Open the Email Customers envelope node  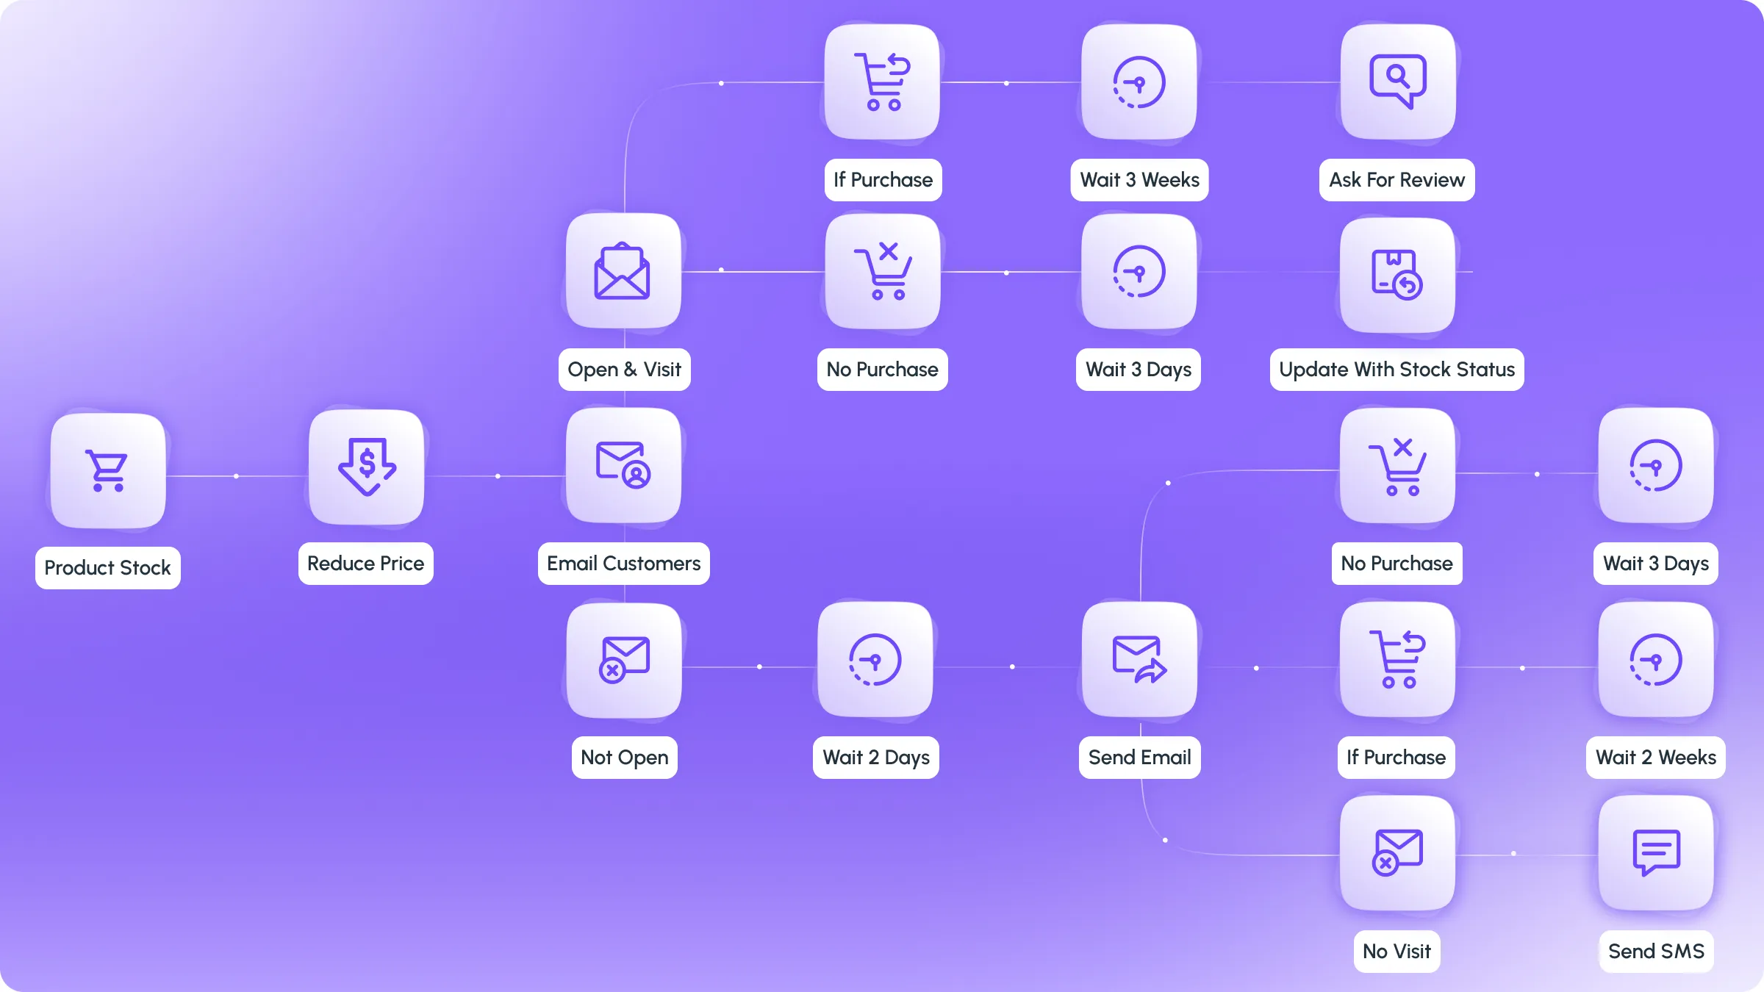pos(623,465)
